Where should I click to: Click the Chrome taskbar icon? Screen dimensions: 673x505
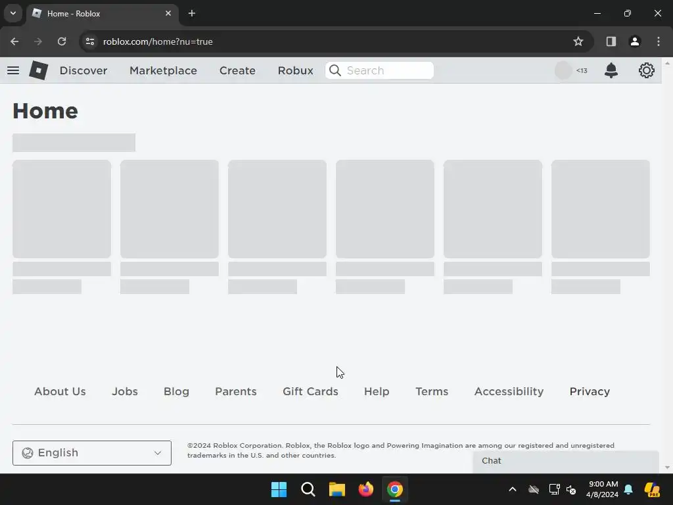point(395,489)
